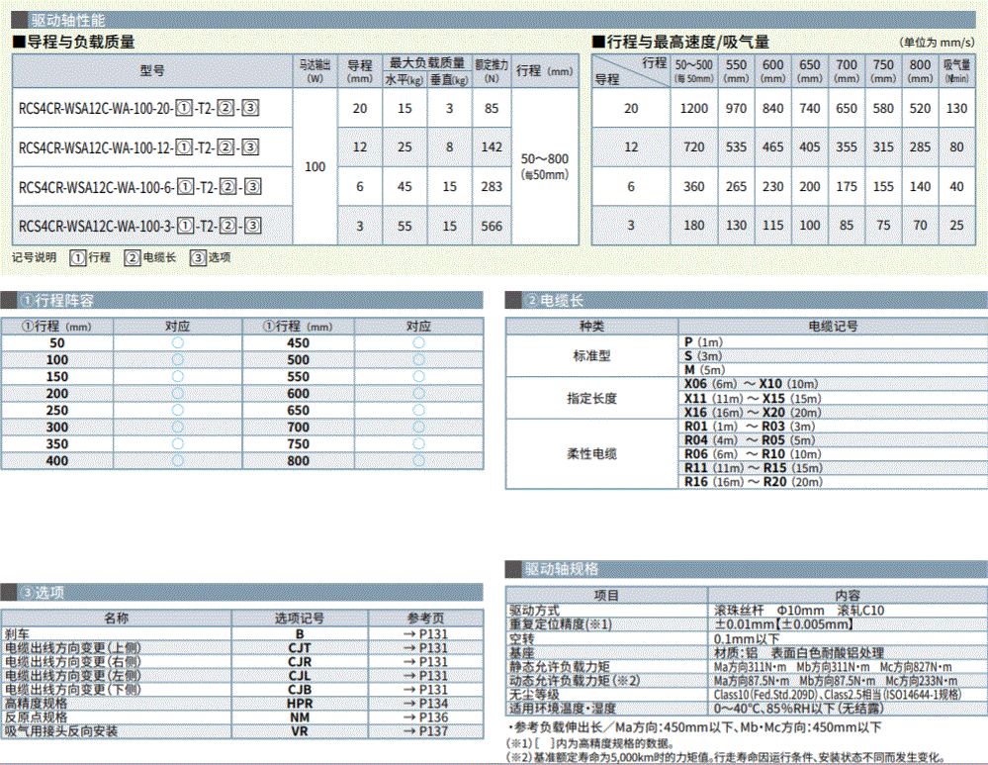Select model RCS4CR-WSA12C-WA-100-3 row text
988x765 pixels.
tap(139, 227)
